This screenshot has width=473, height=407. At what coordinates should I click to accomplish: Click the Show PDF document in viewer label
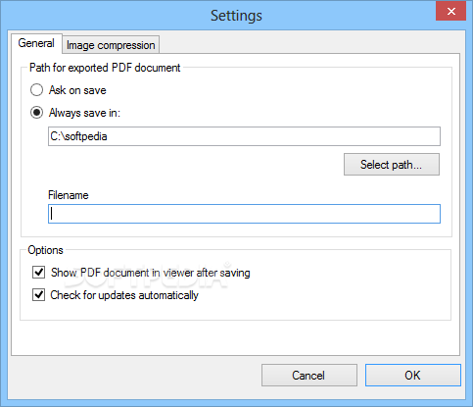tap(151, 273)
